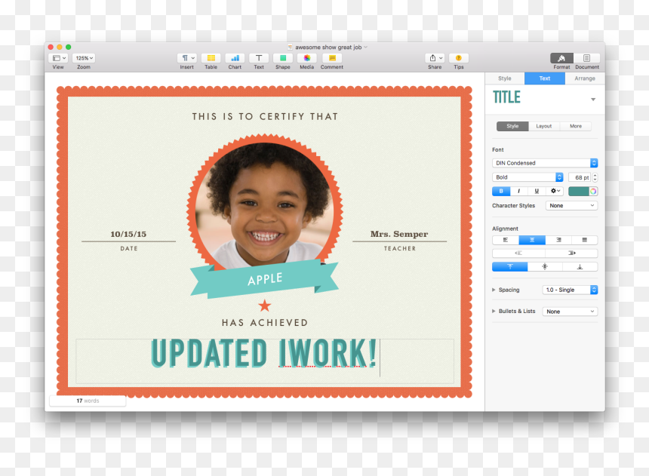The width and height of the screenshot is (649, 476).
Task: Align text right
Action: (558, 240)
